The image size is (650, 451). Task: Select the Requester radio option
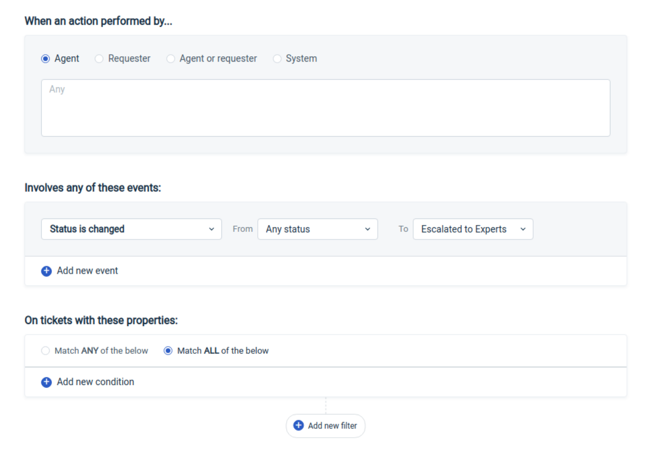(x=99, y=59)
